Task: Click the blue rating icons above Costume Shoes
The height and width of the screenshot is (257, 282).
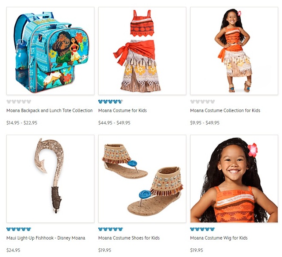Action: [x=111, y=229]
